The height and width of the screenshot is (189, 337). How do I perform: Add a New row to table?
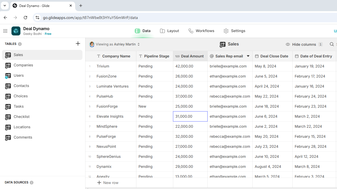click(108, 183)
